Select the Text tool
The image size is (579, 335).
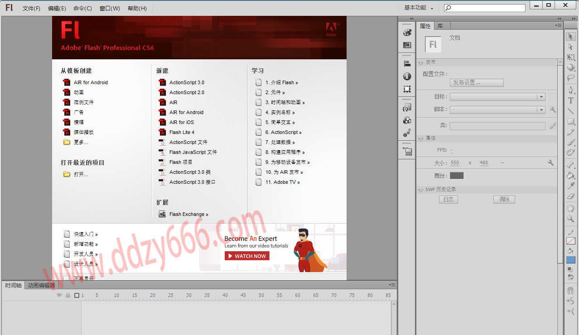click(x=571, y=100)
